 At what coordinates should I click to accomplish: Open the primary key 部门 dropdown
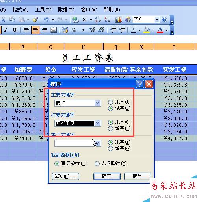click(x=98, y=103)
